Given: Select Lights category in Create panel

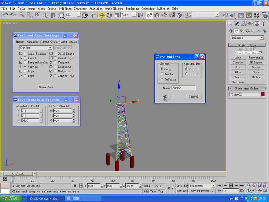Looking at the screenshot, I should click(242, 31).
